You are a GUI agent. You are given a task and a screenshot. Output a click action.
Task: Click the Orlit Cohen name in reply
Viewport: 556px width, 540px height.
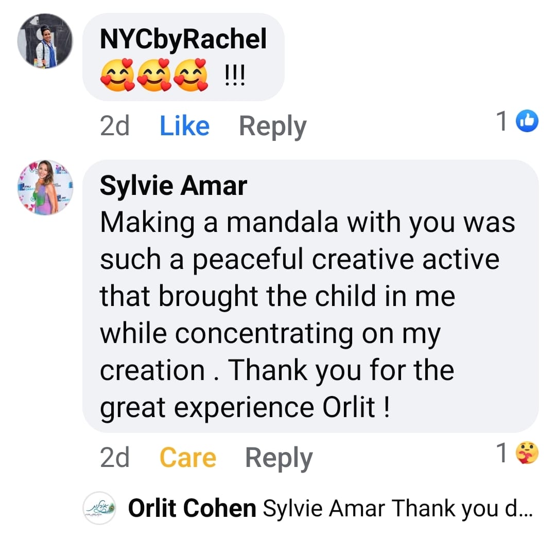(x=192, y=508)
